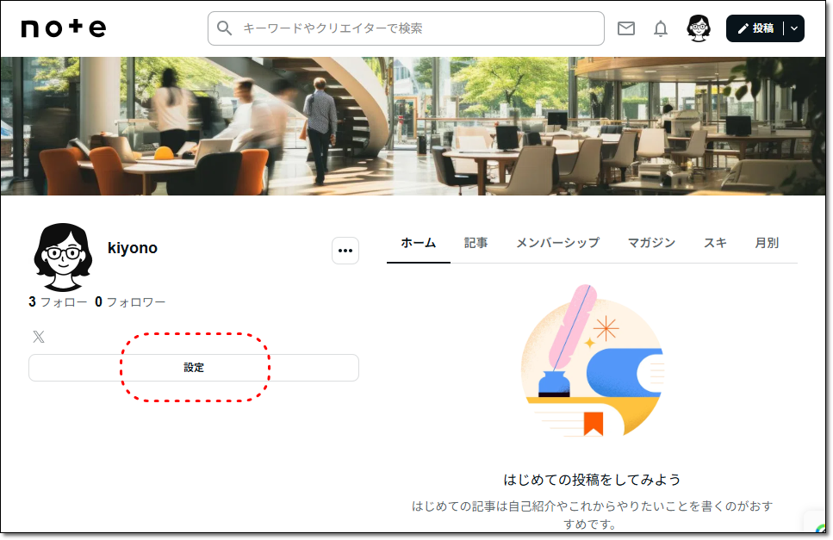The width and height of the screenshot is (833, 540).
Task: Expand the 投稿 button dropdown arrow
Action: (x=793, y=28)
